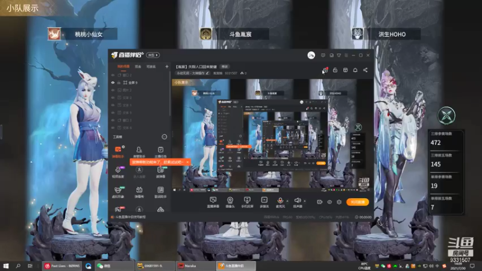Image resolution: width=482 pixels, height=271 pixels.
Task: Add 摄像头 camera source
Action: tap(230, 202)
